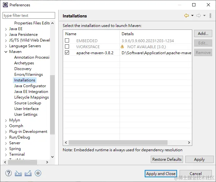Select the Installations tree item

[25, 80]
